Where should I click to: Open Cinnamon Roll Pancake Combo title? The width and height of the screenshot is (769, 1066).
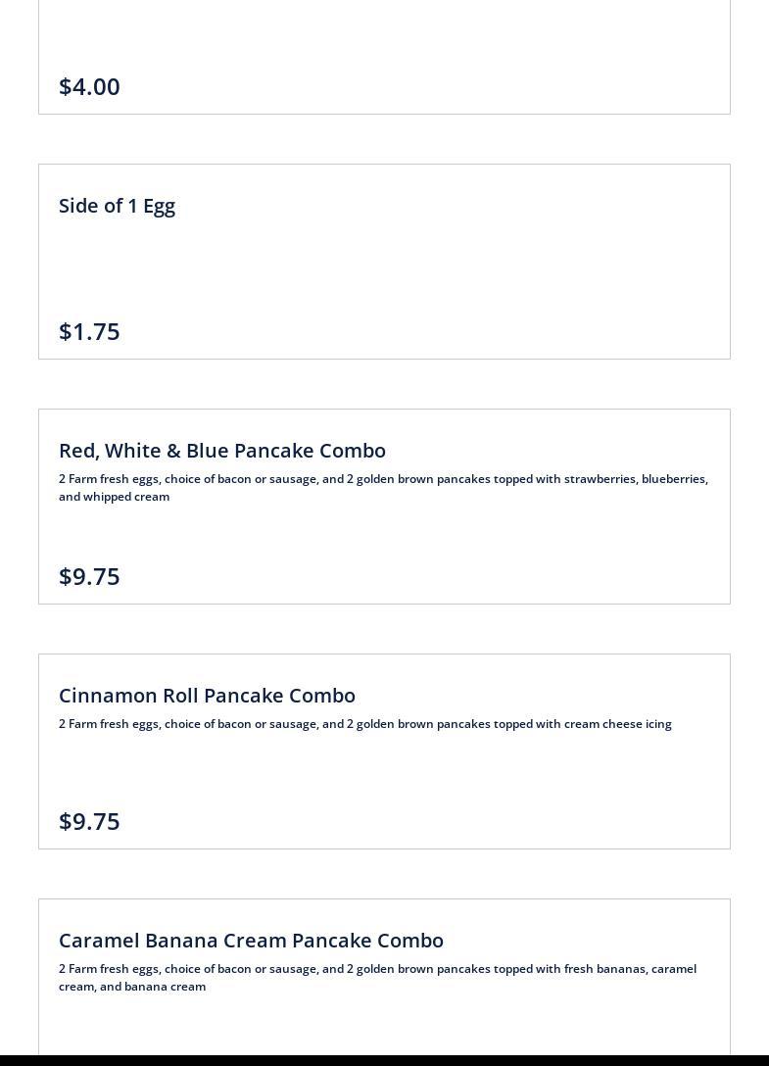(207, 696)
